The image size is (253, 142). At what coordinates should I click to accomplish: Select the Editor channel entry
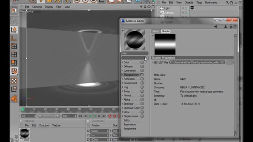point(126,120)
